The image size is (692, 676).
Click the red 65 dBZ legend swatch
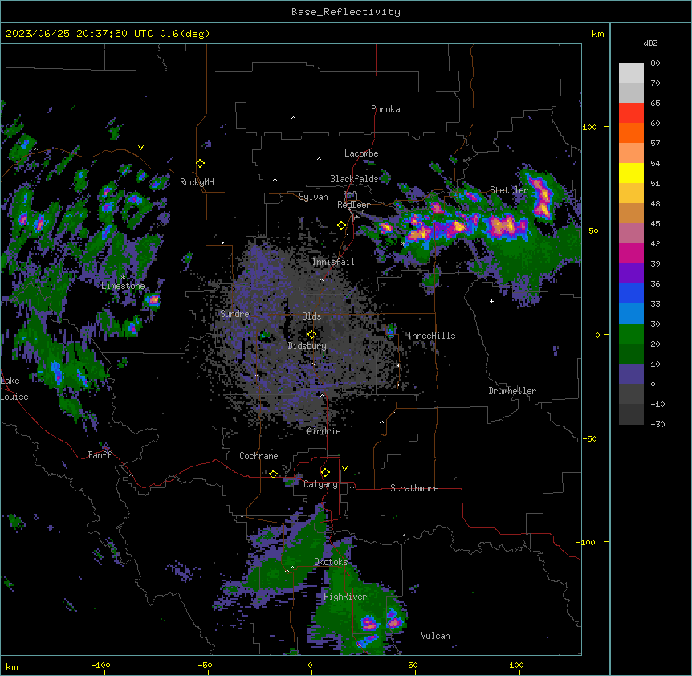631,112
